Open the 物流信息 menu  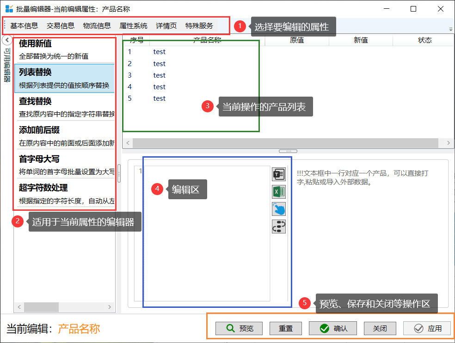click(97, 26)
